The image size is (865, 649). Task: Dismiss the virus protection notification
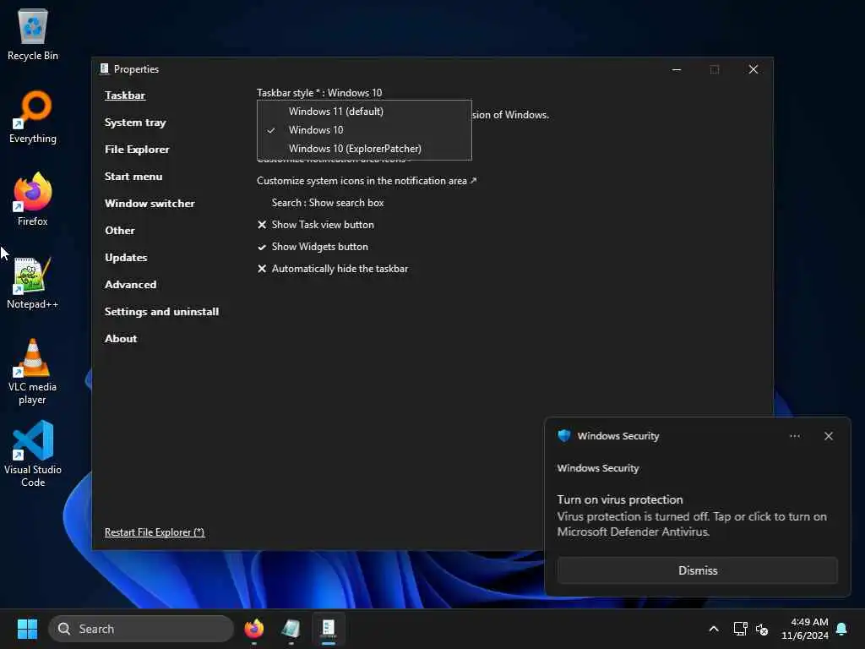coord(697,570)
